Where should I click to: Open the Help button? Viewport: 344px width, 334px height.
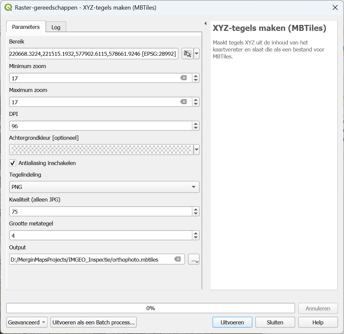click(x=318, y=322)
